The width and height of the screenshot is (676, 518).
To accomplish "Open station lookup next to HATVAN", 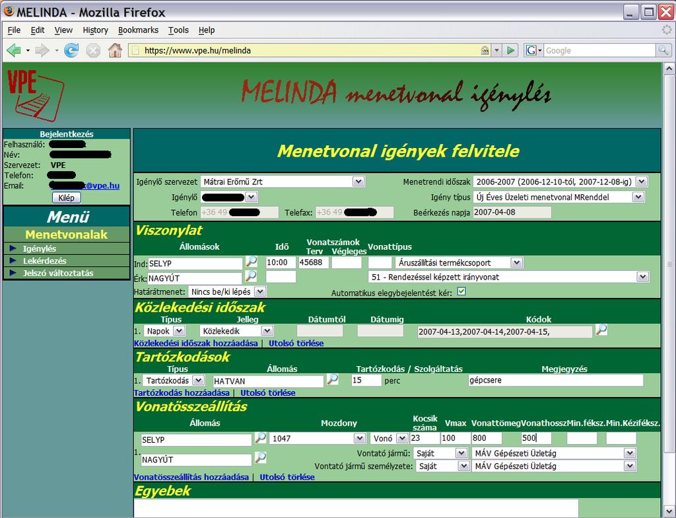I will pos(333,380).
